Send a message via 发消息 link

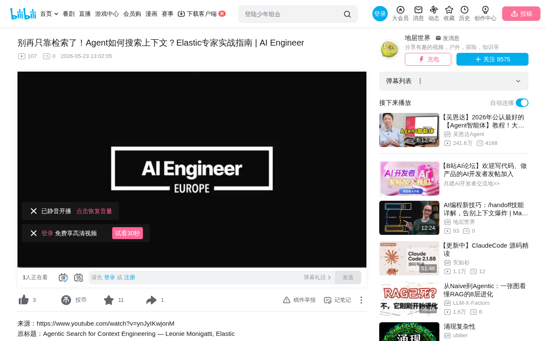[x=447, y=38]
